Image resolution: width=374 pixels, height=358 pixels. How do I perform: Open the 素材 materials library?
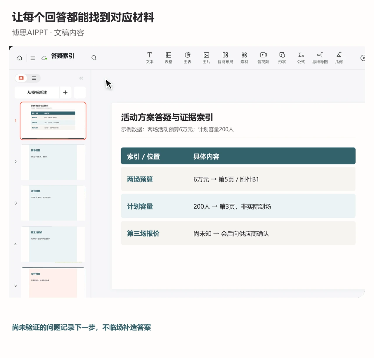point(244,58)
